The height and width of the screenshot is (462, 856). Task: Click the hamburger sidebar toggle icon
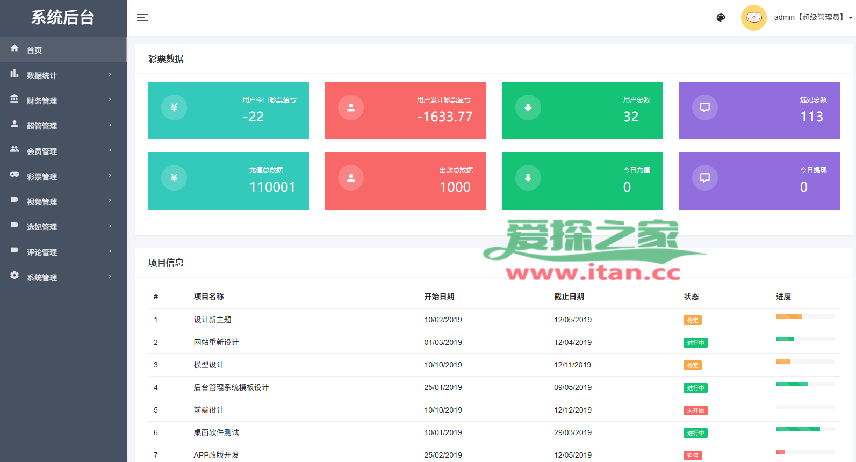[142, 18]
